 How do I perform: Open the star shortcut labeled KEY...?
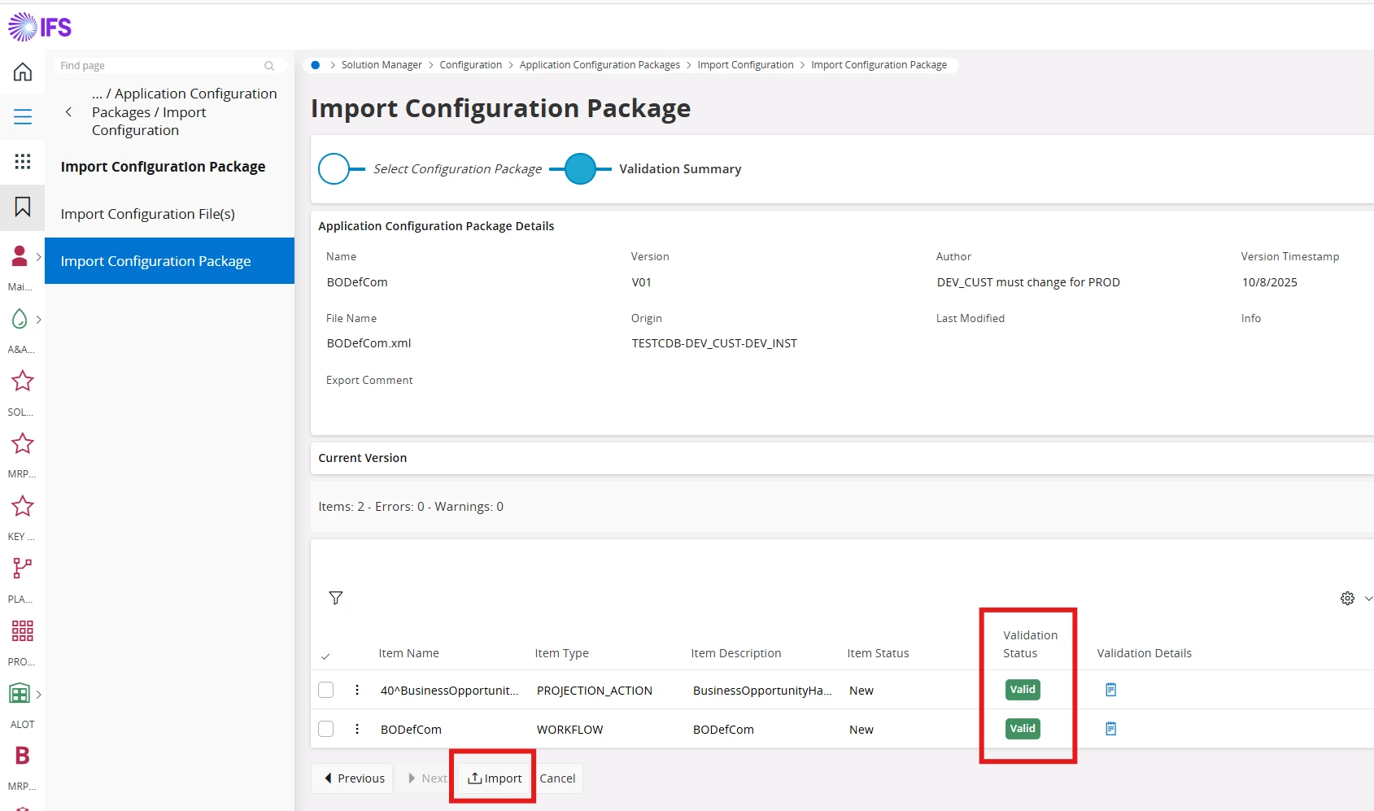click(22, 506)
